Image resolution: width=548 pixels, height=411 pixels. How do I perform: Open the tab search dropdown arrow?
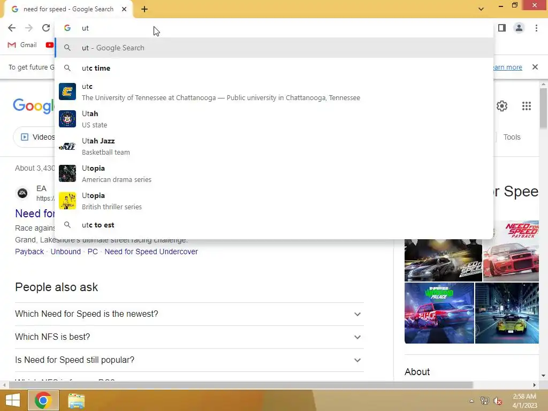tap(481, 10)
